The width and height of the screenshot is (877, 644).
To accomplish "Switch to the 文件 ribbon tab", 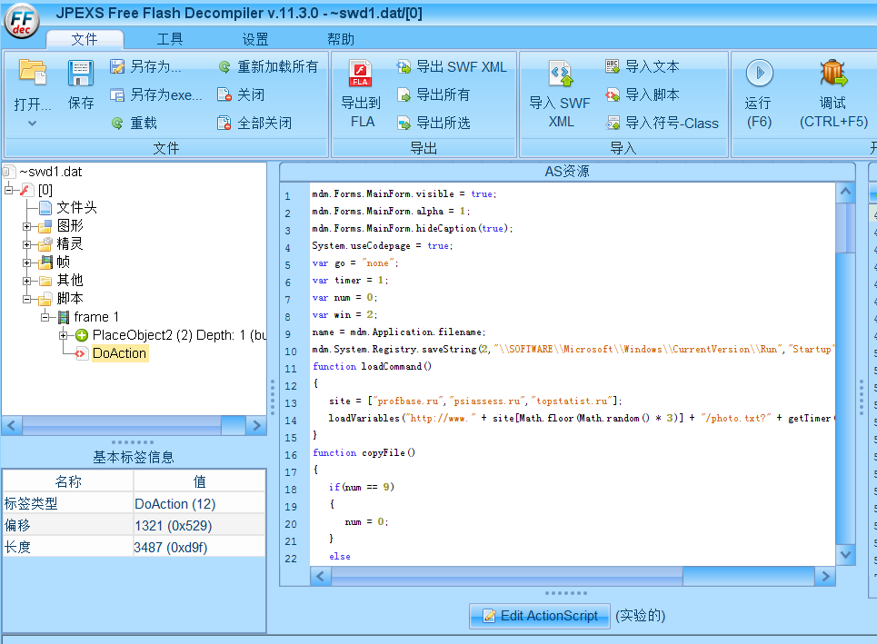I will (85, 39).
